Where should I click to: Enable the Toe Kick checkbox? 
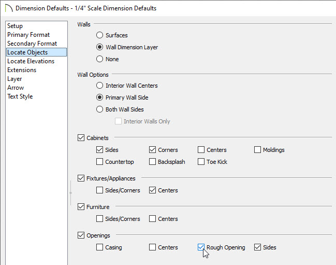(x=201, y=162)
